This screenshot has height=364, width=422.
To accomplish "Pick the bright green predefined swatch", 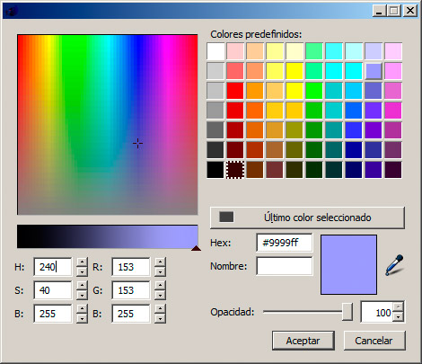I will point(314,91).
